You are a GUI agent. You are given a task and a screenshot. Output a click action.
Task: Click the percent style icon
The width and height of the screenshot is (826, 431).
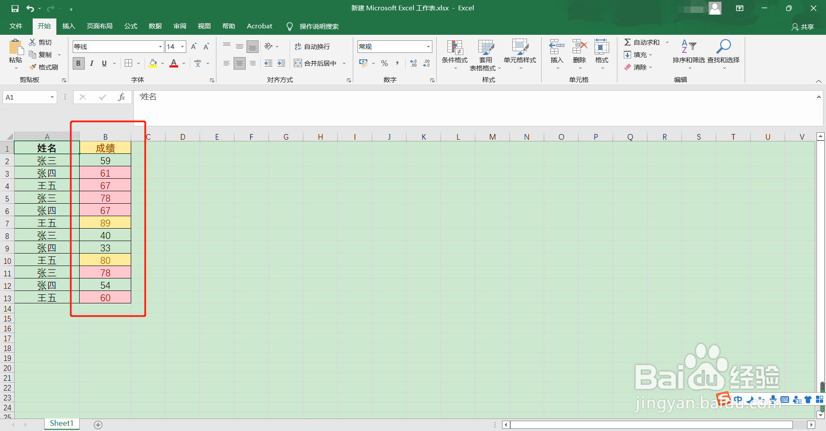(385, 63)
